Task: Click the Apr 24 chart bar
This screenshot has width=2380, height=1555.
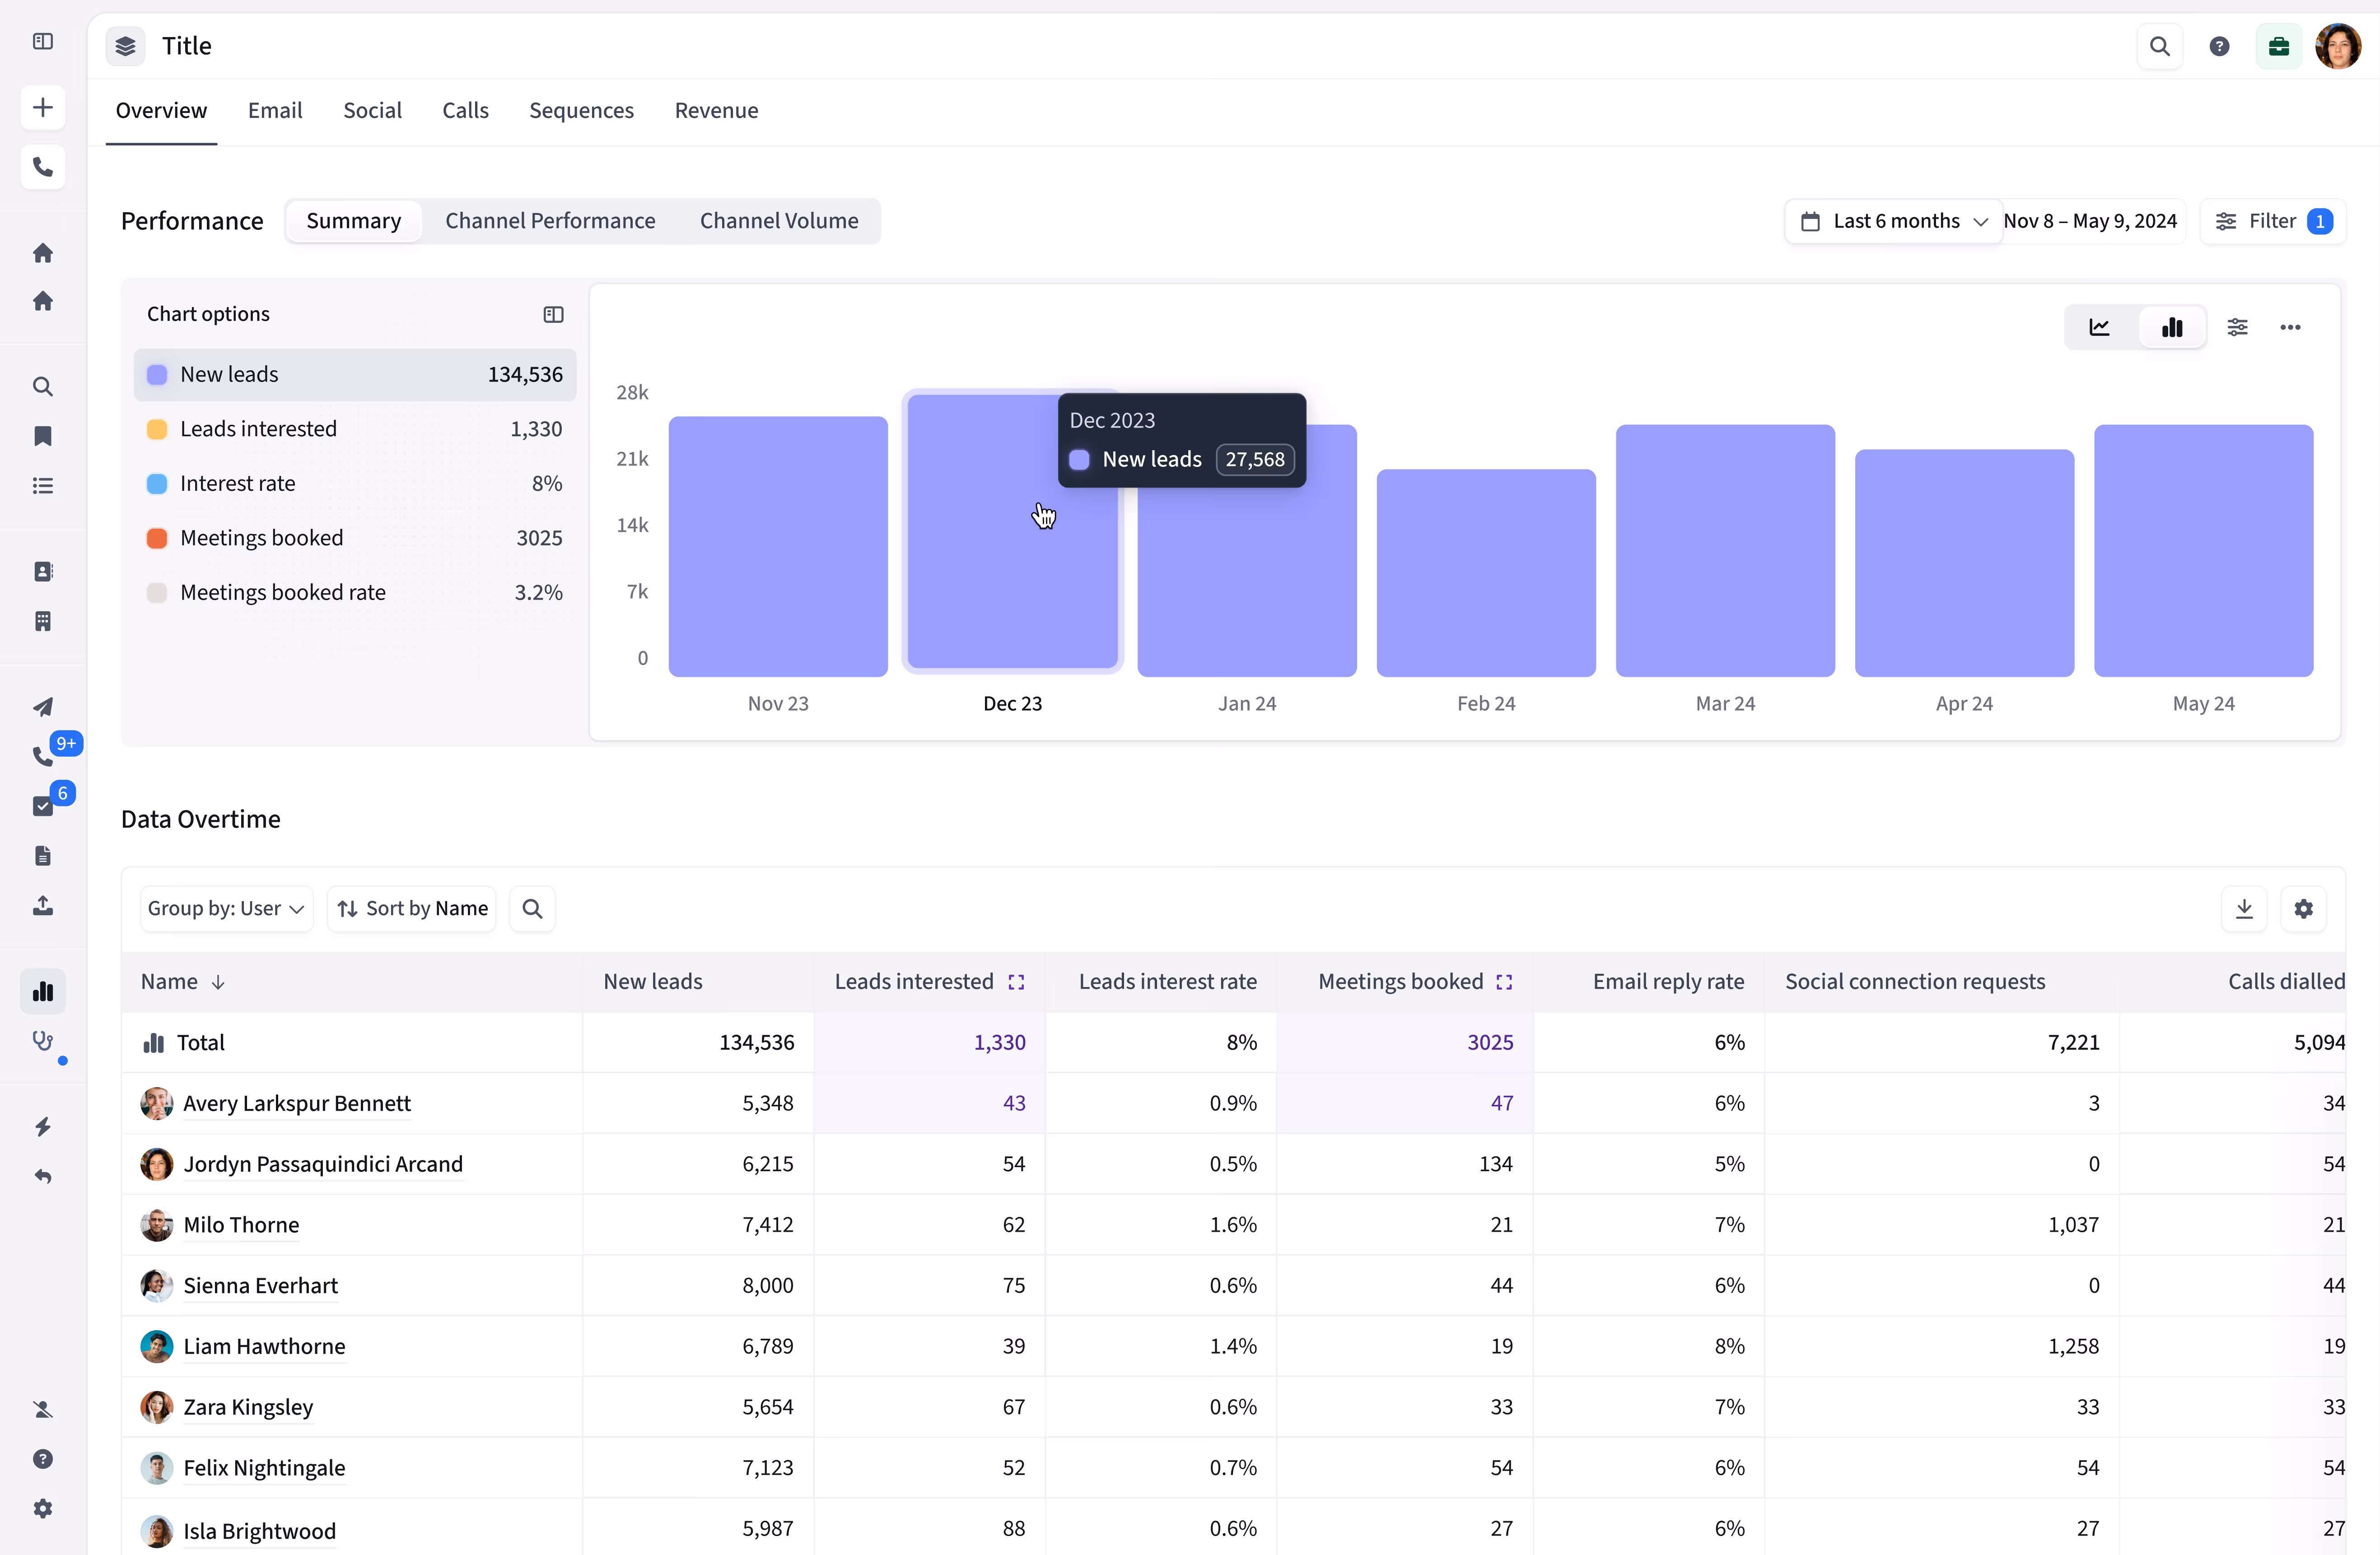Action: tap(1964, 564)
